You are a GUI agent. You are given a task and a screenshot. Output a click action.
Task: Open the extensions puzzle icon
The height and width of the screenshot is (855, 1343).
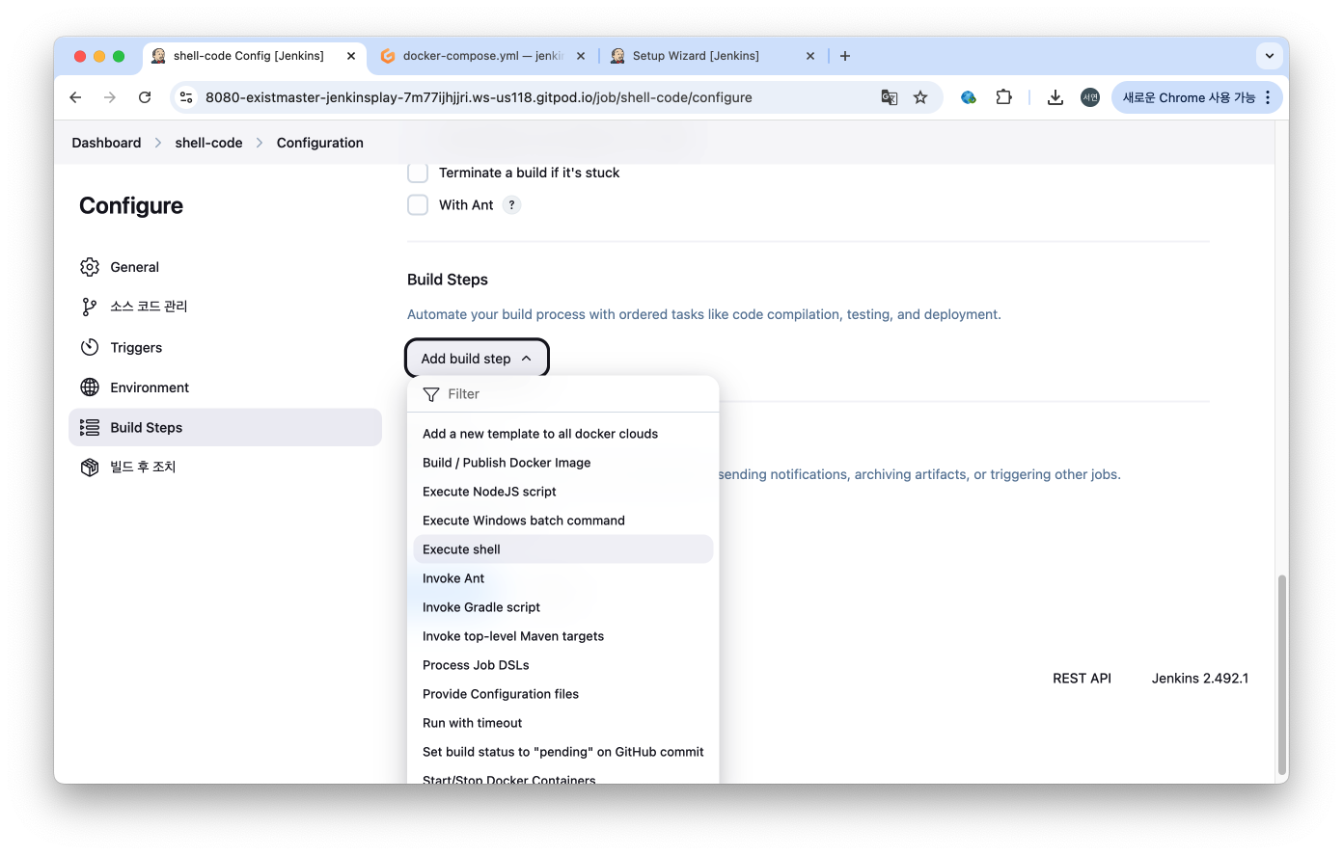1003,97
